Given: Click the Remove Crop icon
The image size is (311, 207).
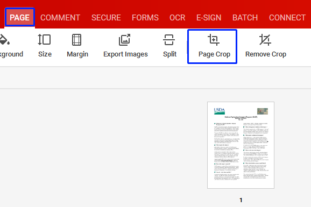Looking at the screenshot, I should (x=265, y=40).
